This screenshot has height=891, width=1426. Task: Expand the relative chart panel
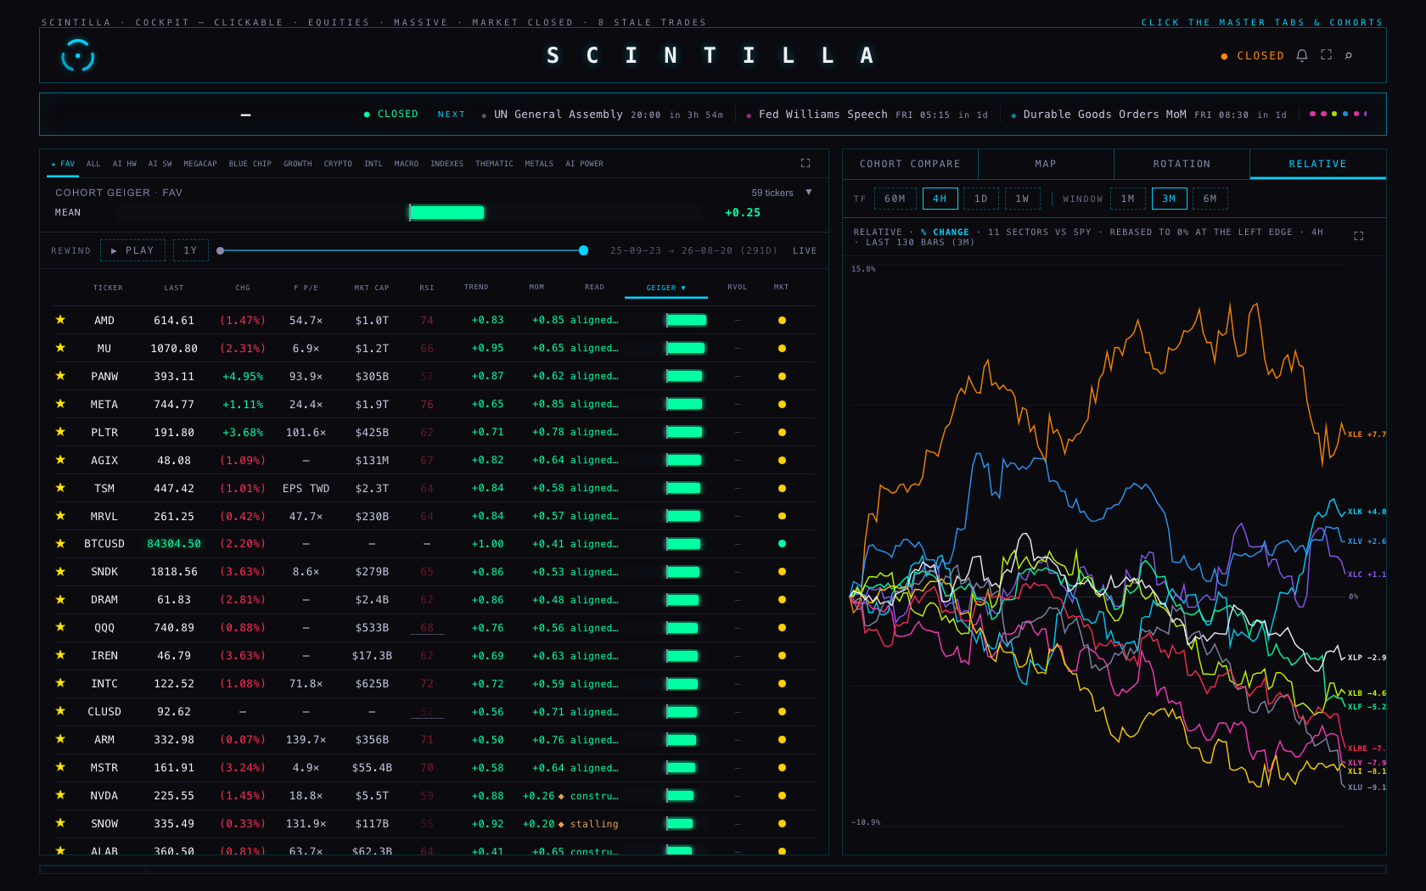coord(1358,236)
